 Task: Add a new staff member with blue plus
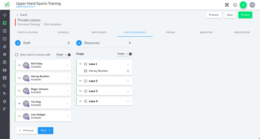click(x=18, y=43)
